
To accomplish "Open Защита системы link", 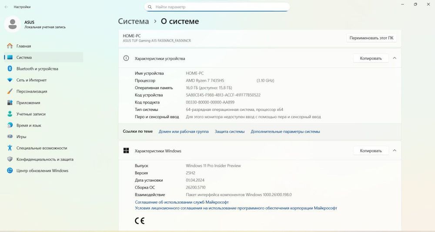I will (229, 131).
